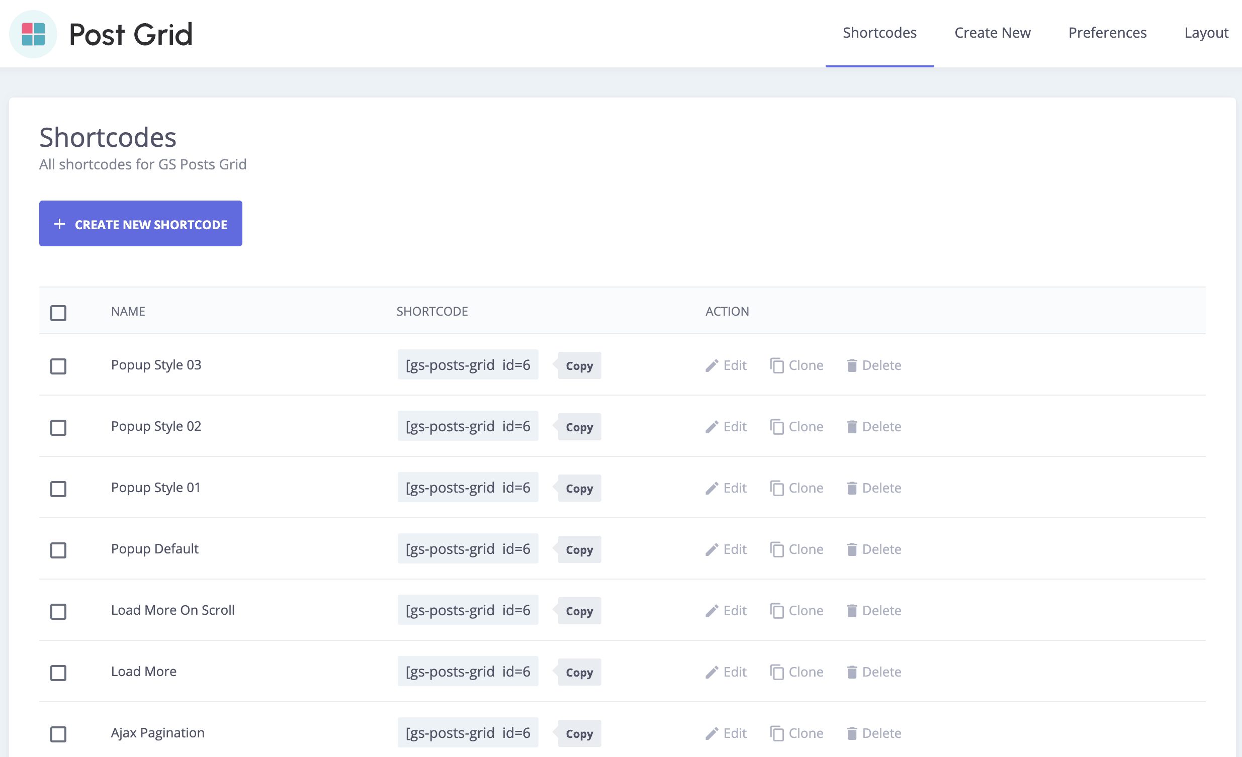Click the shortcode field in the Load More row
The image size is (1242, 757).
pyautogui.click(x=468, y=672)
